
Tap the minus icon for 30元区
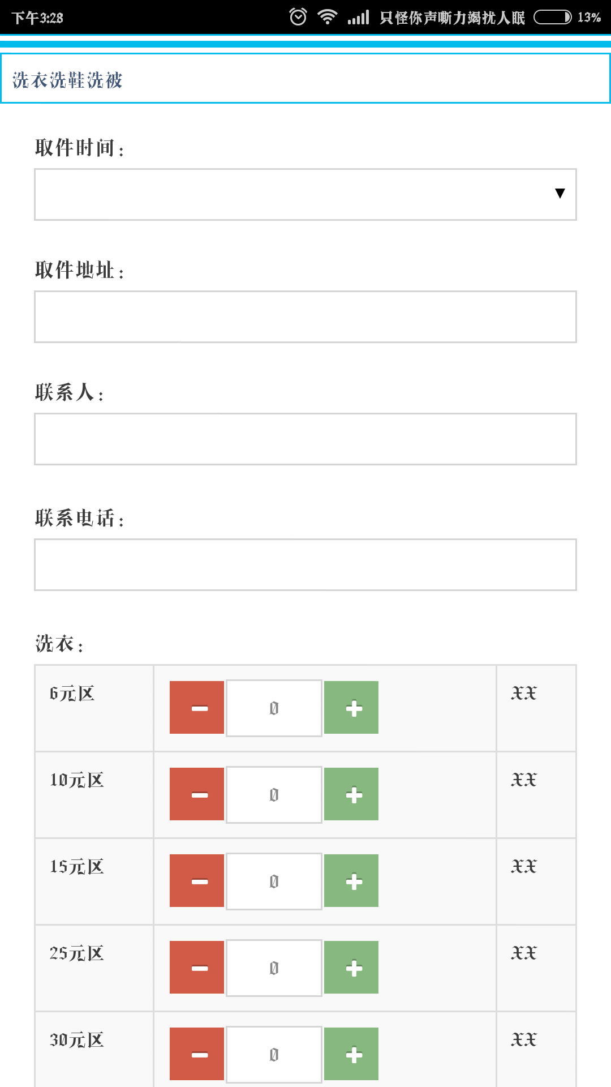197,1054
